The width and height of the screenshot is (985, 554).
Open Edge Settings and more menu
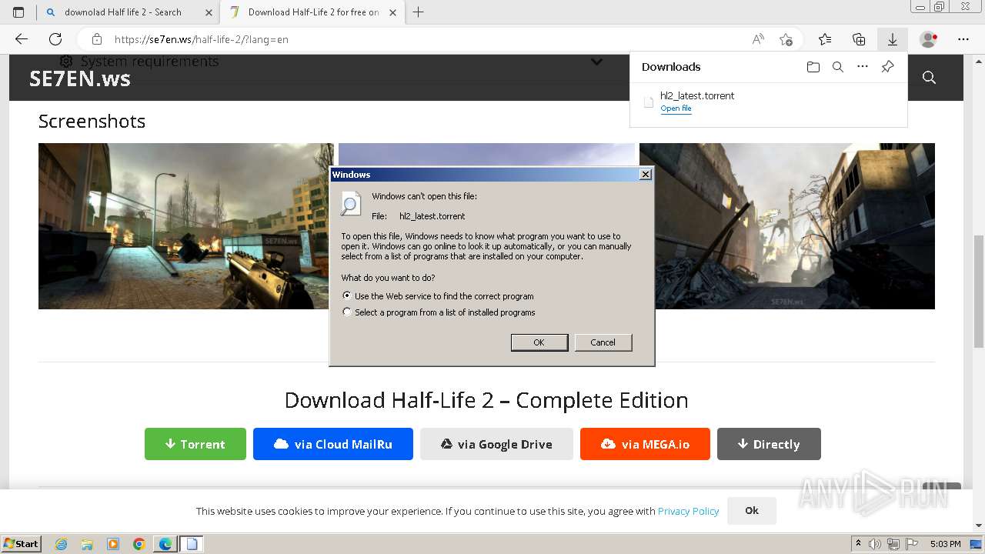tap(963, 39)
